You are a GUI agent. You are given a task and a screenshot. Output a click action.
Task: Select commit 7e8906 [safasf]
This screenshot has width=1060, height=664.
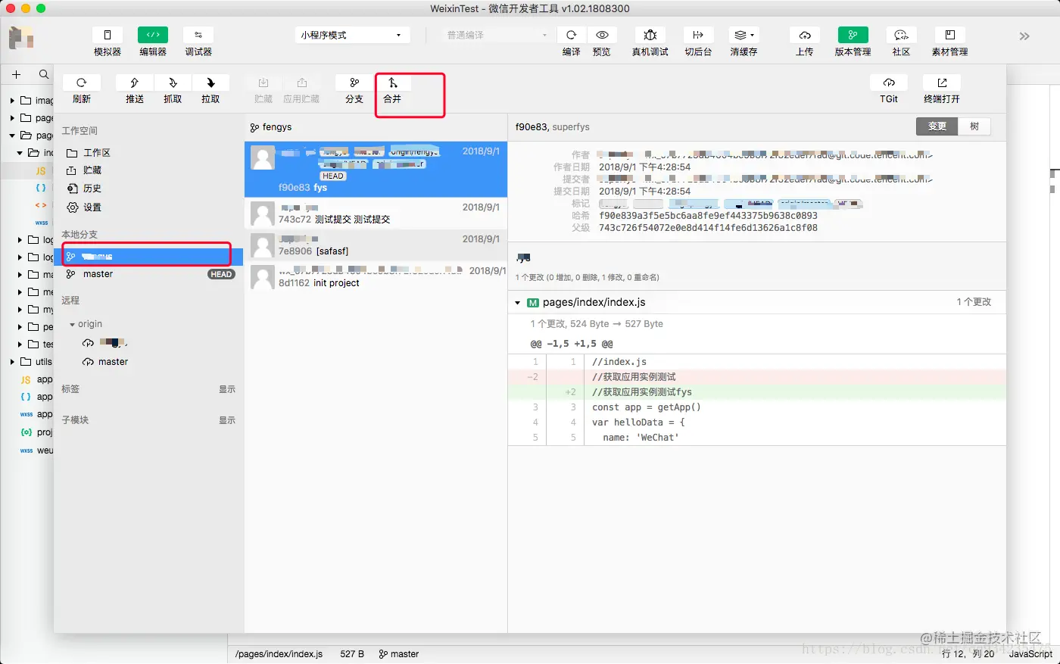(x=376, y=245)
